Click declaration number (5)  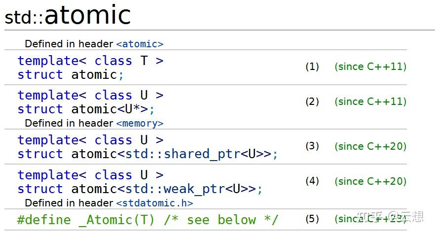point(312,219)
